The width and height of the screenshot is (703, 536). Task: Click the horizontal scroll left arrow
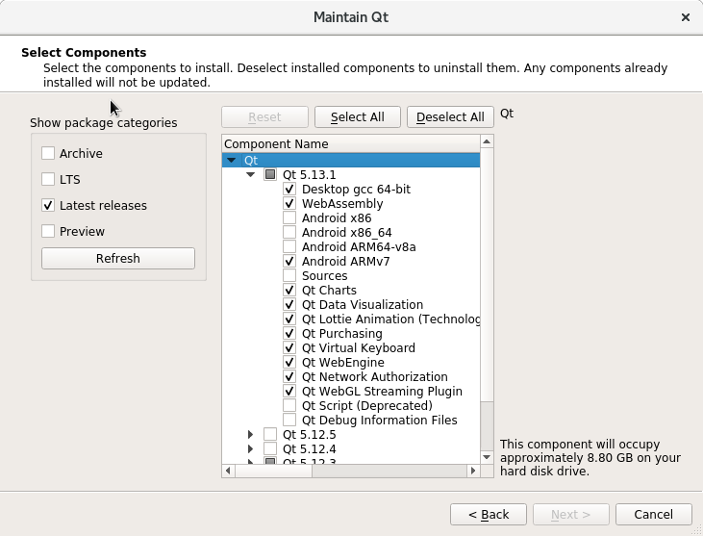point(228,471)
